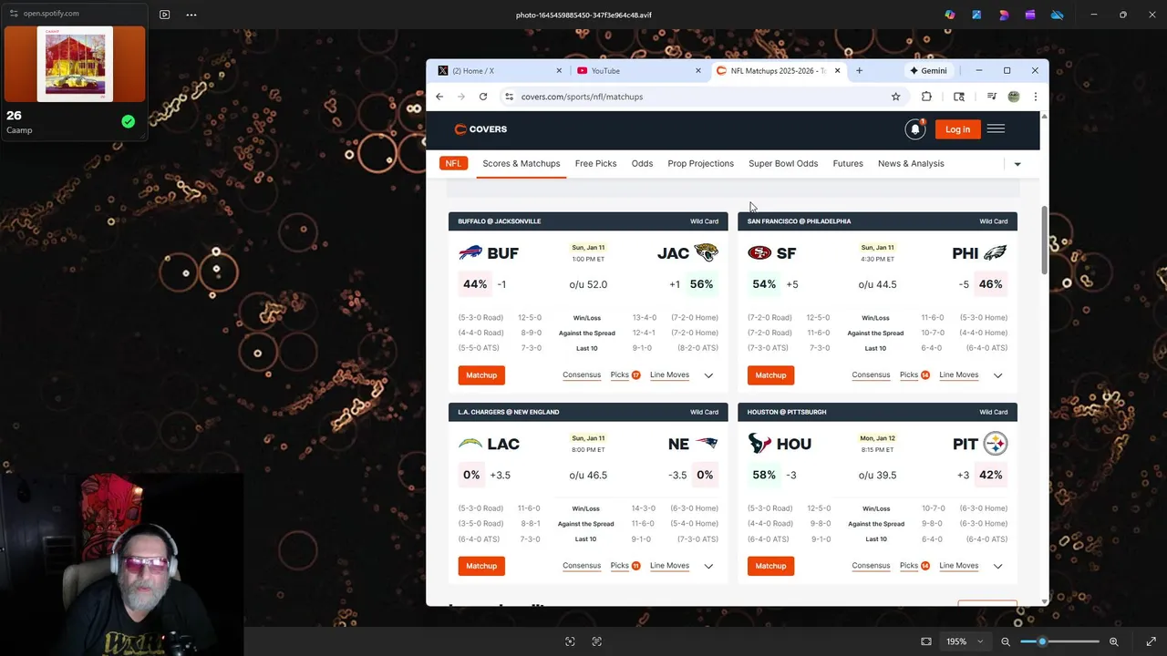Image resolution: width=1167 pixels, height=656 pixels.
Task: Open a new Chrome tab
Action: tap(859, 71)
